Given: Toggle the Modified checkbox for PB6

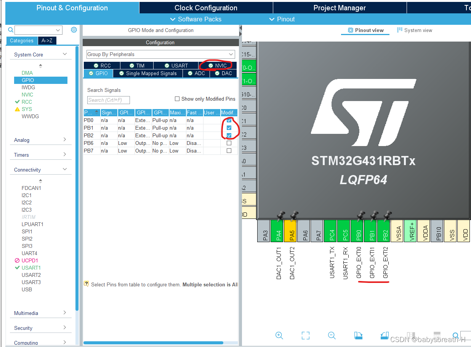Looking at the screenshot, I should (x=229, y=143).
